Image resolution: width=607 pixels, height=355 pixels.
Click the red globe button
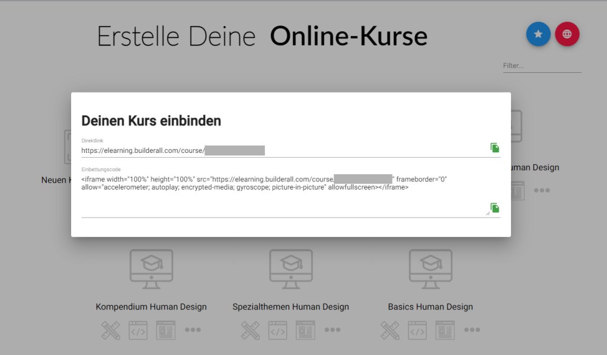[567, 34]
